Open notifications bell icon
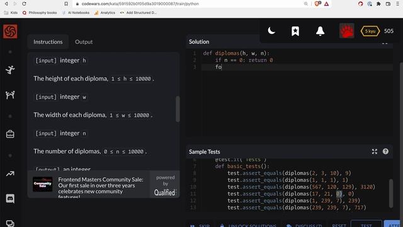Viewport: 403px width, 227px height. point(320,31)
